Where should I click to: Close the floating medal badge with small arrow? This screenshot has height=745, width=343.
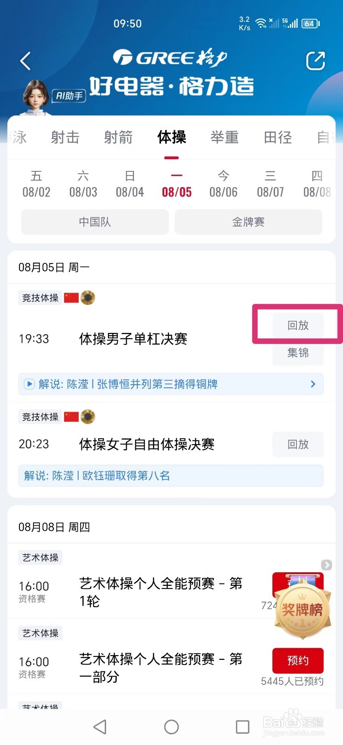click(327, 565)
